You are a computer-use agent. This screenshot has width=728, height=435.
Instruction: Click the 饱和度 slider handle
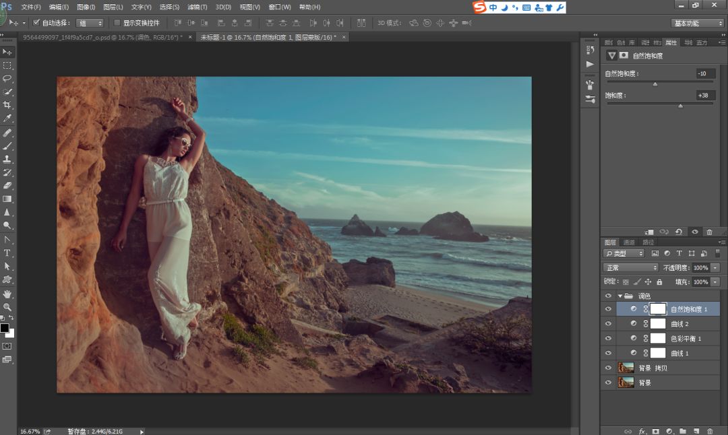tap(680, 106)
